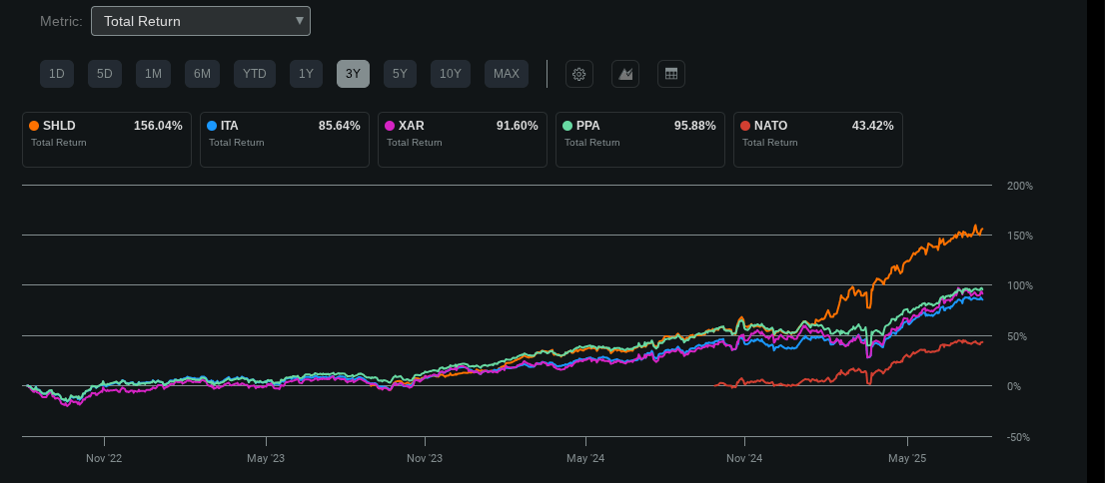Click the orange SHLD legend dot
1105x483 pixels.
[x=35, y=126]
